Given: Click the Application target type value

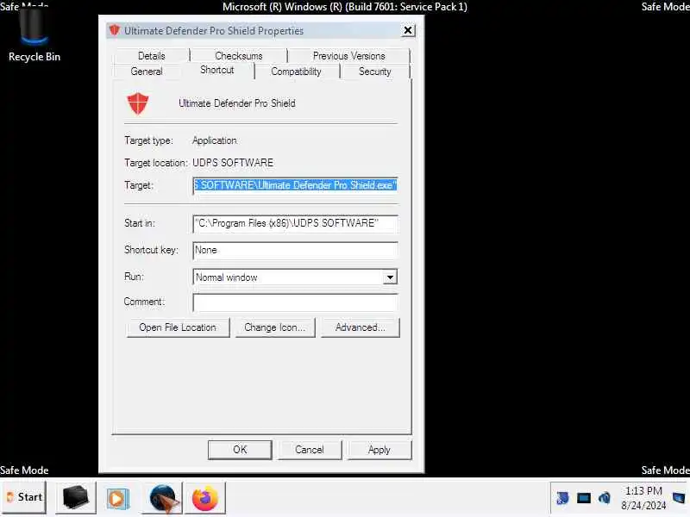Looking at the screenshot, I should point(215,140).
